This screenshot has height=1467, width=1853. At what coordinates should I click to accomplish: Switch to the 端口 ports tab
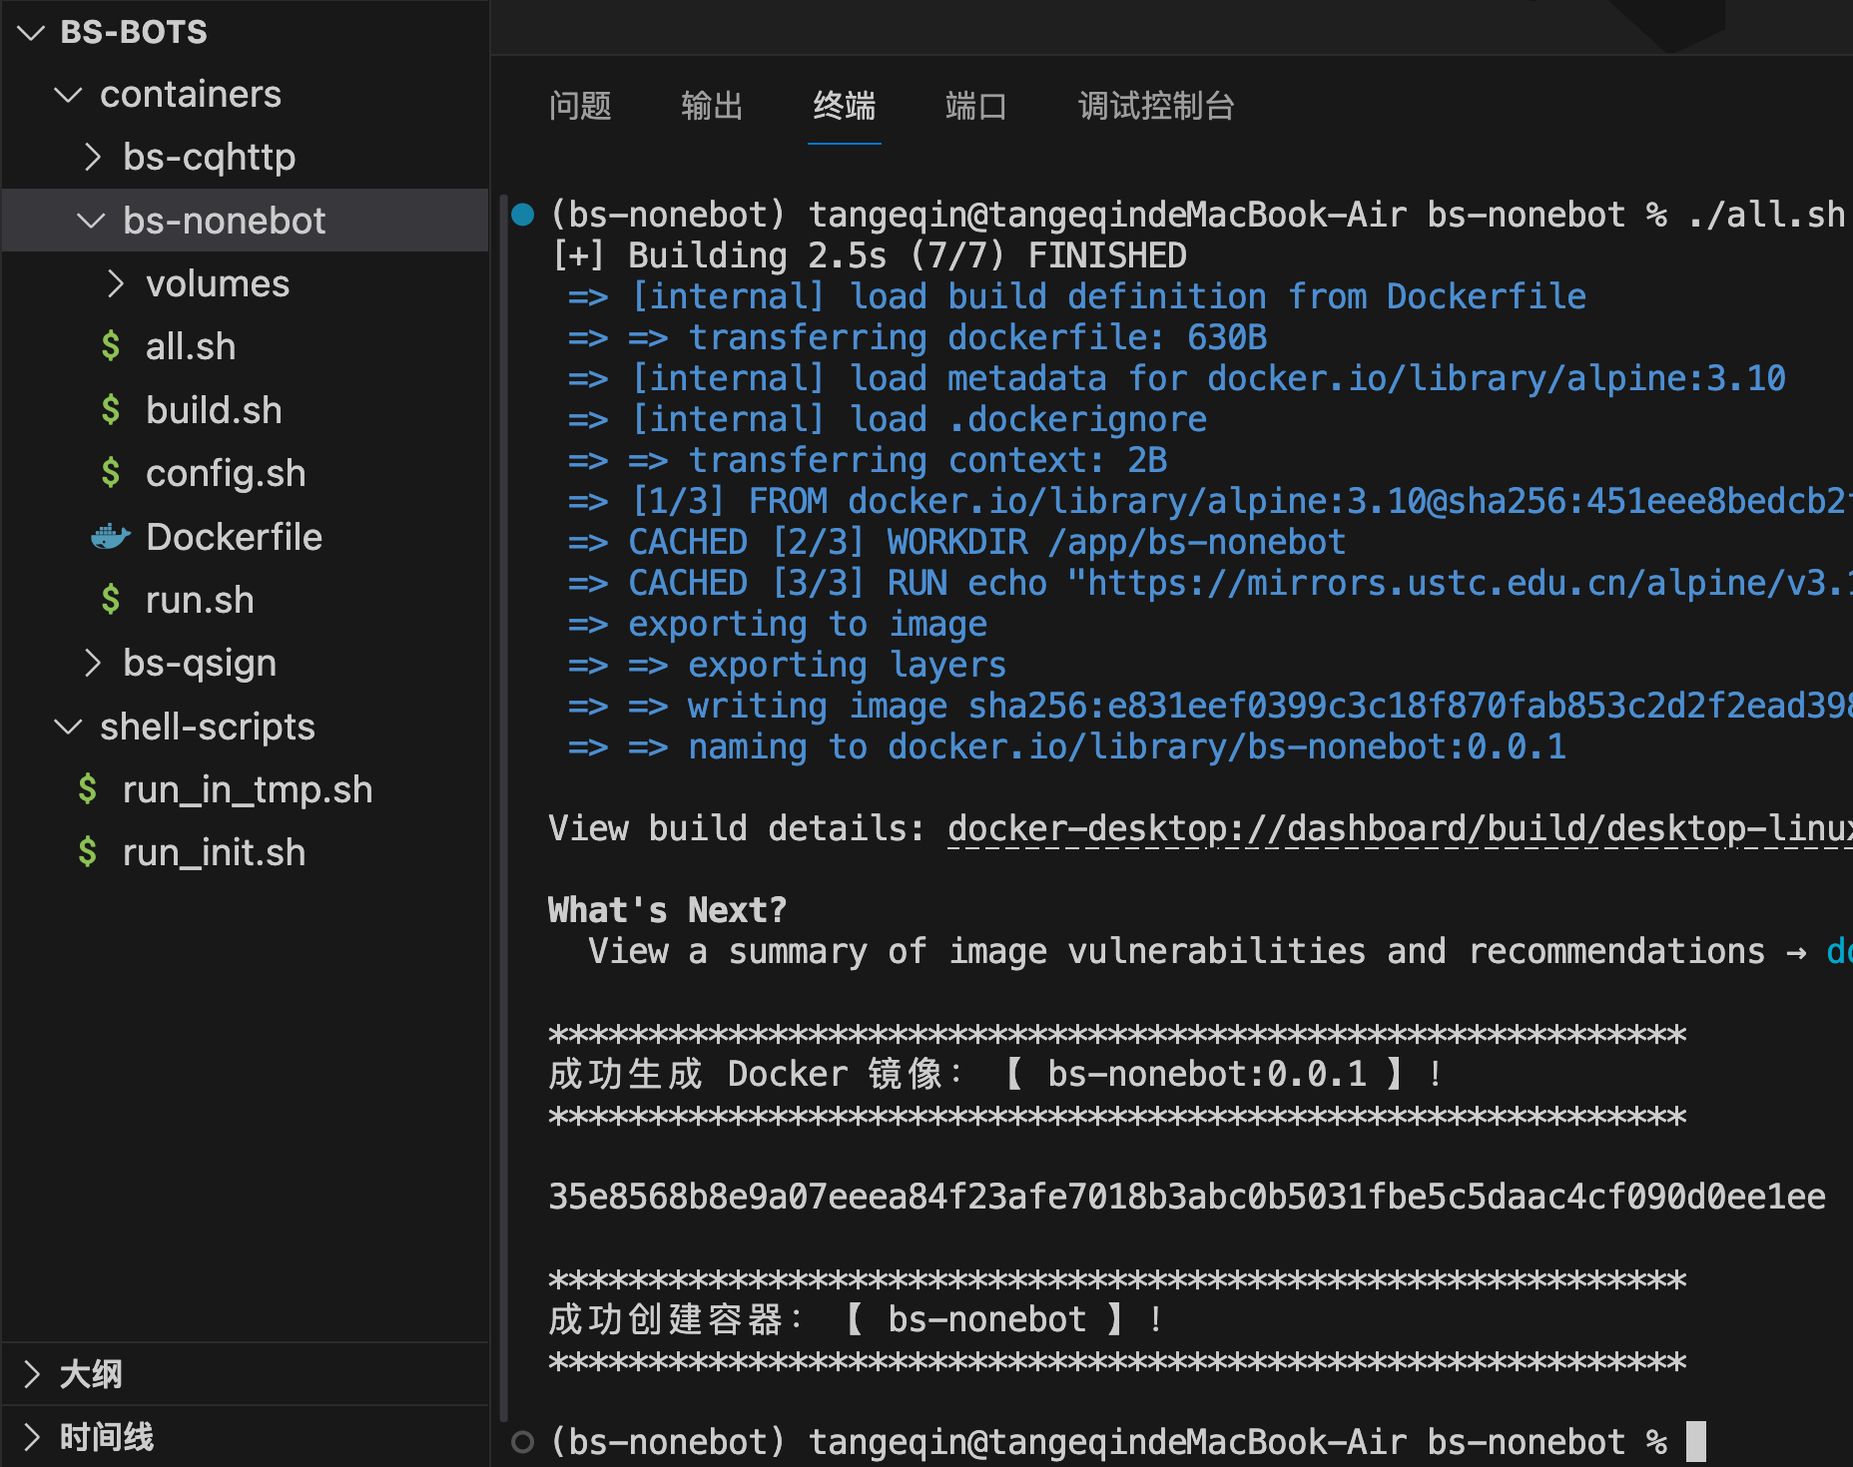976,106
